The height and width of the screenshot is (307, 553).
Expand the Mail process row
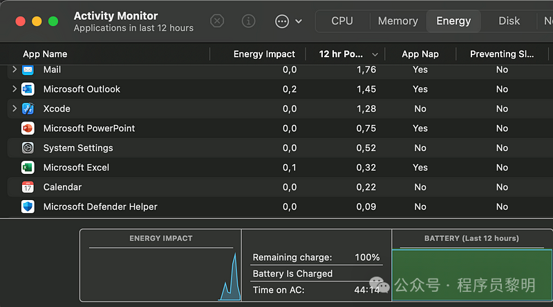(15, 70)
